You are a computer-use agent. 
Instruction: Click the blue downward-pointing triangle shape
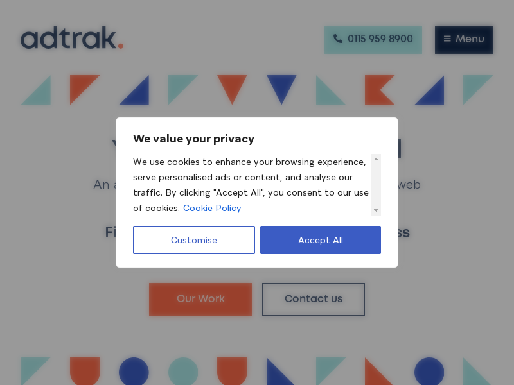pyautogui.click(x=281, y=87)
